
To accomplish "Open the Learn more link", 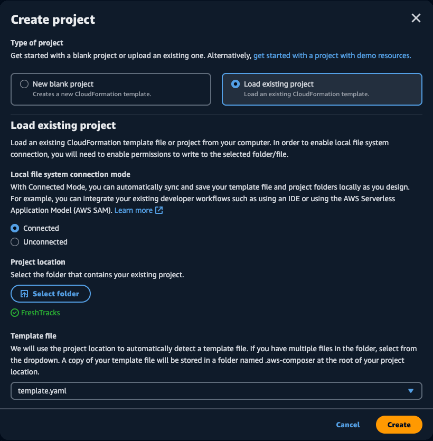I will [133, 210].
